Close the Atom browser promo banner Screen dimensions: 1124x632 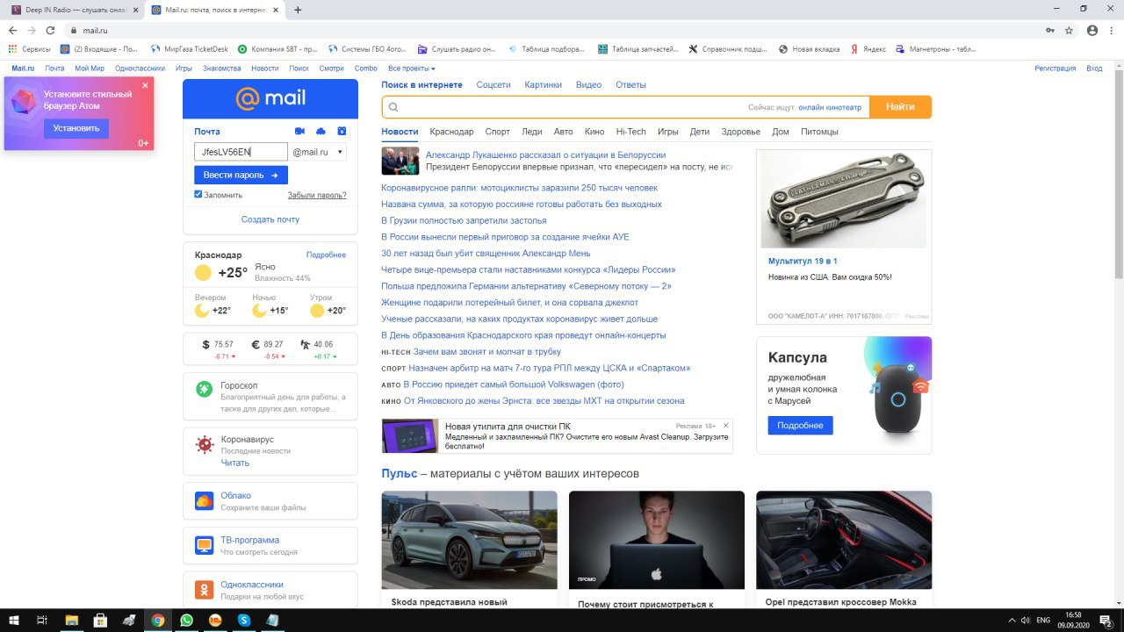[145, 86]
